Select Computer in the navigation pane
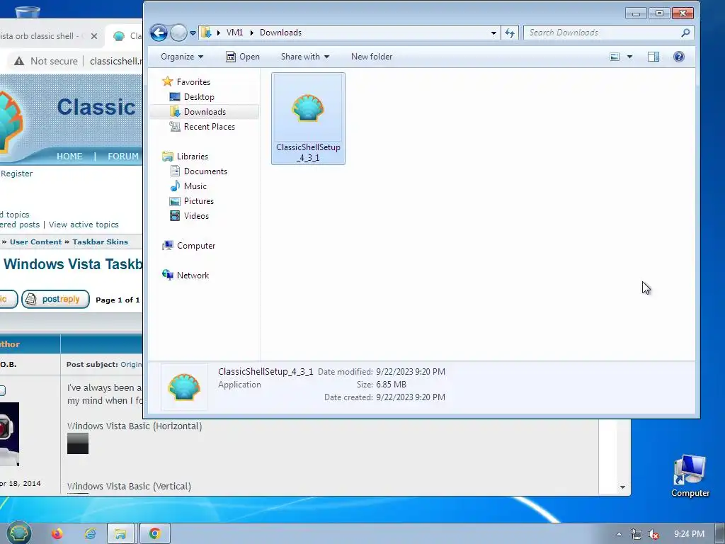Screen dimensions: 725x544 188,246
